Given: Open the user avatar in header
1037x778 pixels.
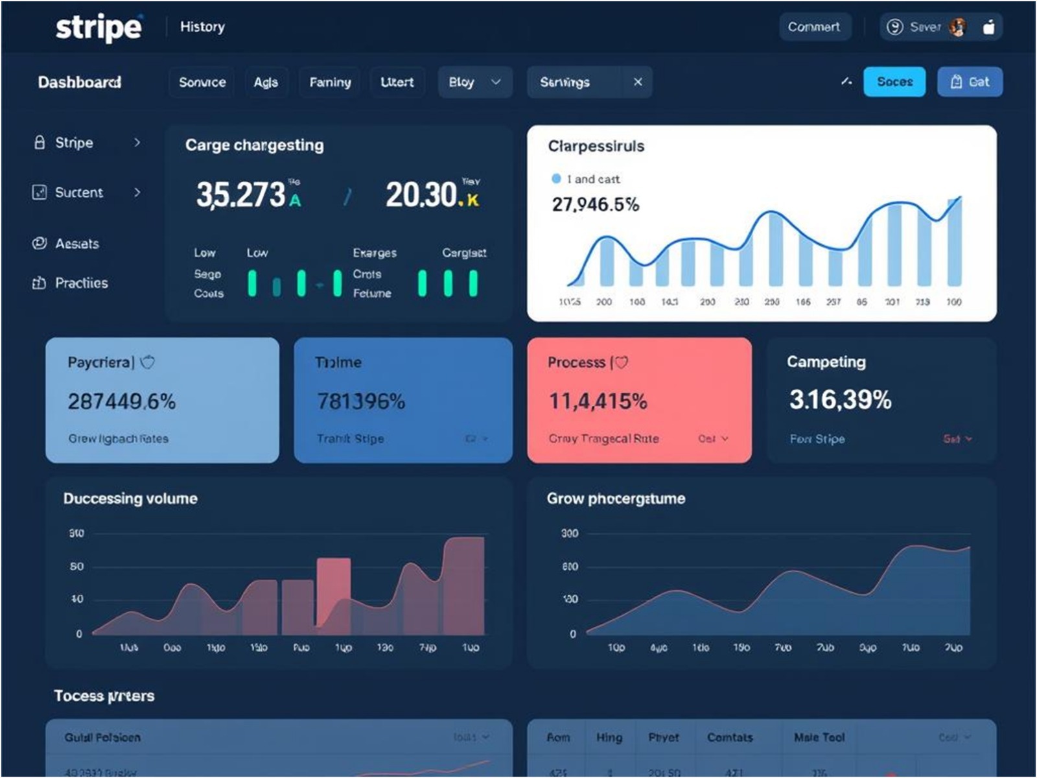Looking at the screenshot, I should click(x=957, y=27).
